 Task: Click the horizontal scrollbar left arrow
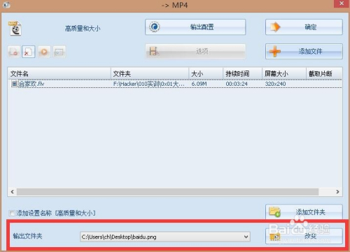13,192
